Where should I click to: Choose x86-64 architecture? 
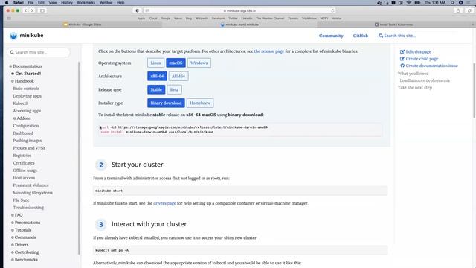(x=157, y=76)
